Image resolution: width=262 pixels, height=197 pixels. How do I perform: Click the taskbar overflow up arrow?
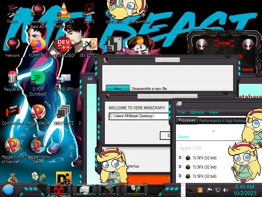pyautogui.click(x=183, y=185)
